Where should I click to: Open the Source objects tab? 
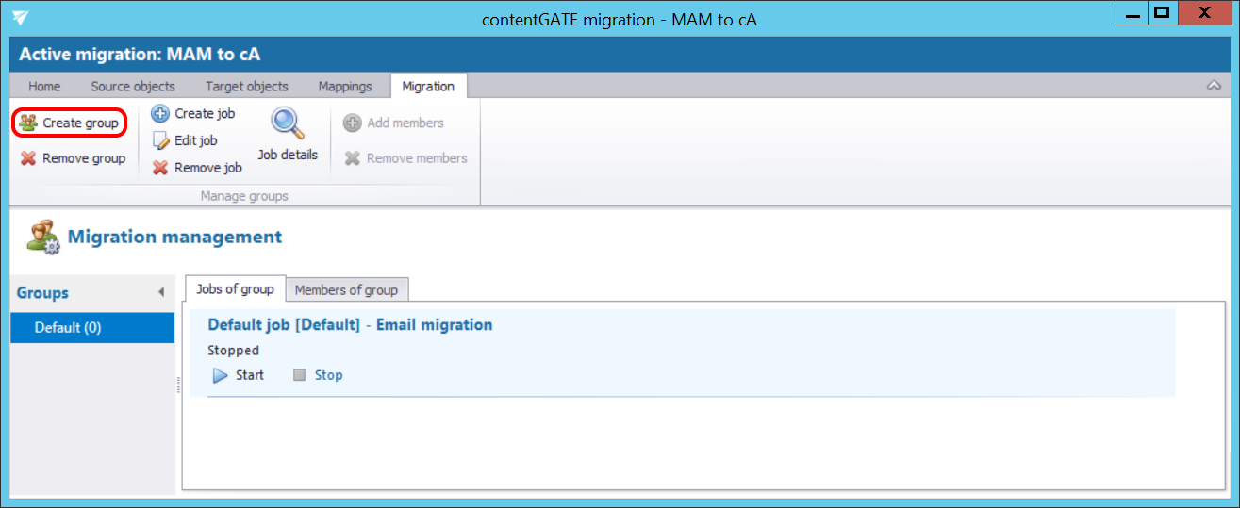pos(133,86)
